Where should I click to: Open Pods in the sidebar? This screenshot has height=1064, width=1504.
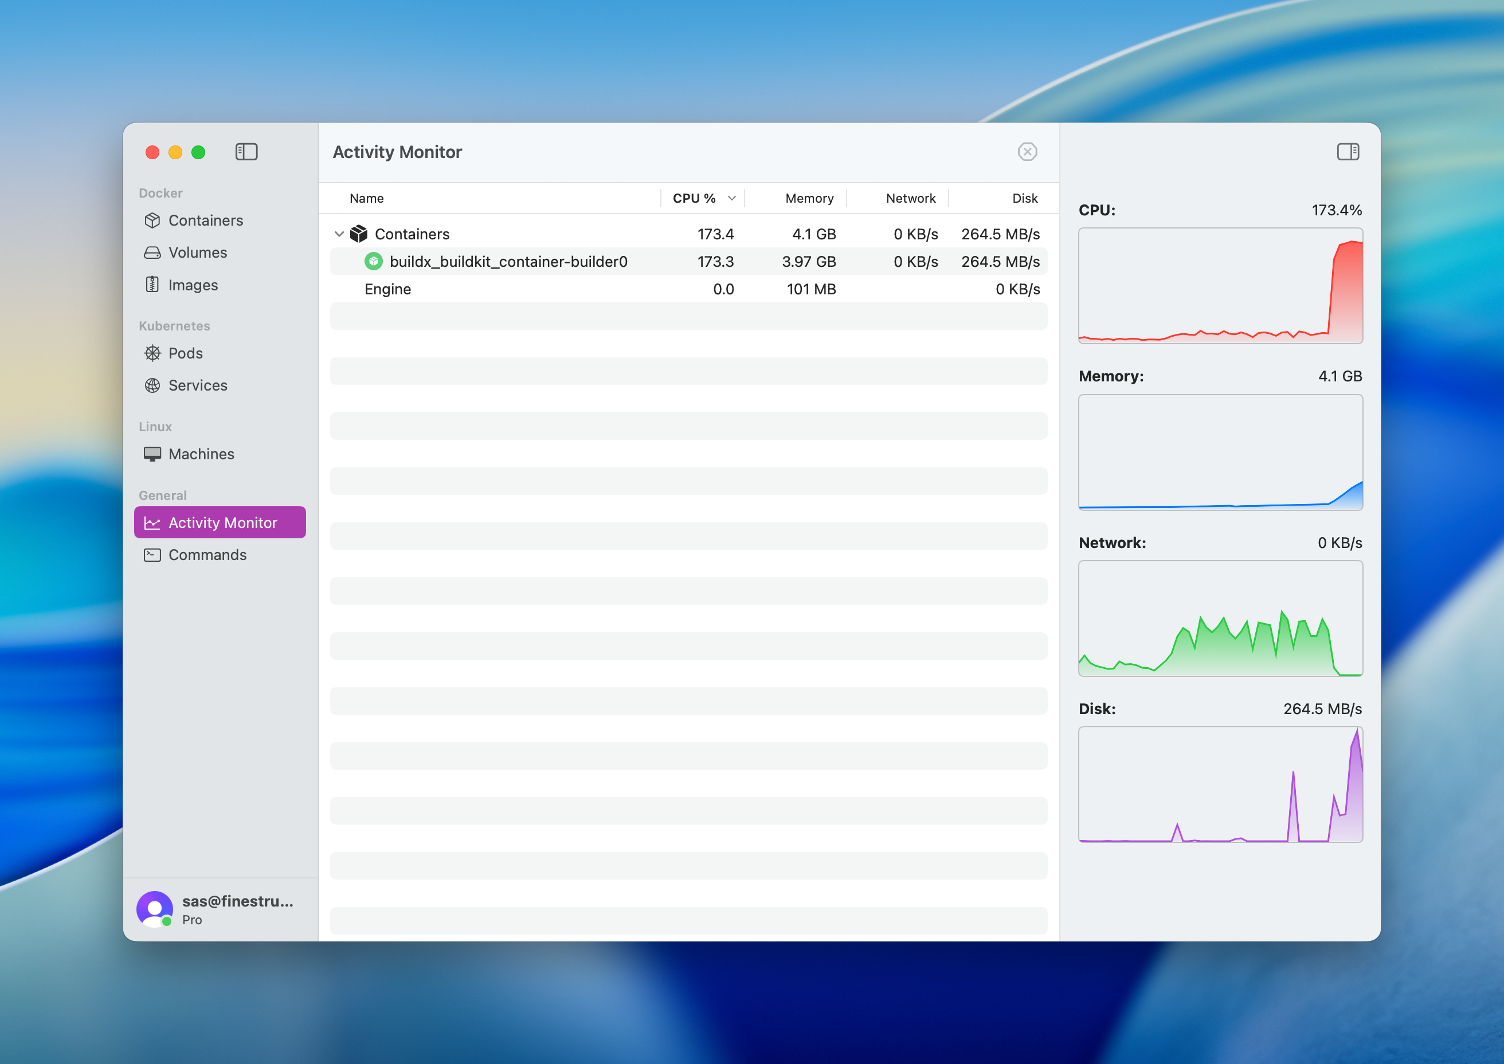pyautogui.click(x=220, y=353)
